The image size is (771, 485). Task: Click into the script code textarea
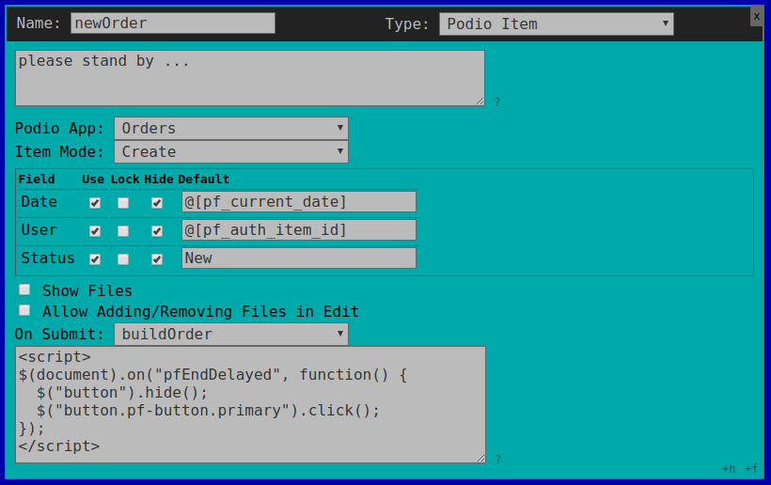[x=250, y=404]
